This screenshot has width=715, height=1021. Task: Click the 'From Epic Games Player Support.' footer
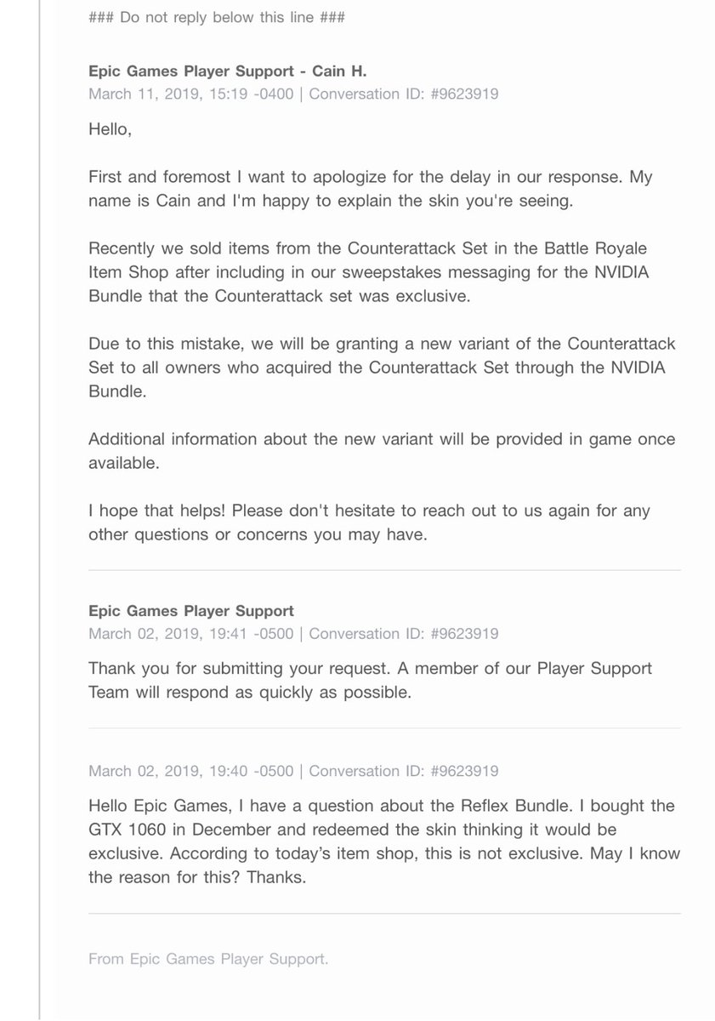click(x=208, y=959)
